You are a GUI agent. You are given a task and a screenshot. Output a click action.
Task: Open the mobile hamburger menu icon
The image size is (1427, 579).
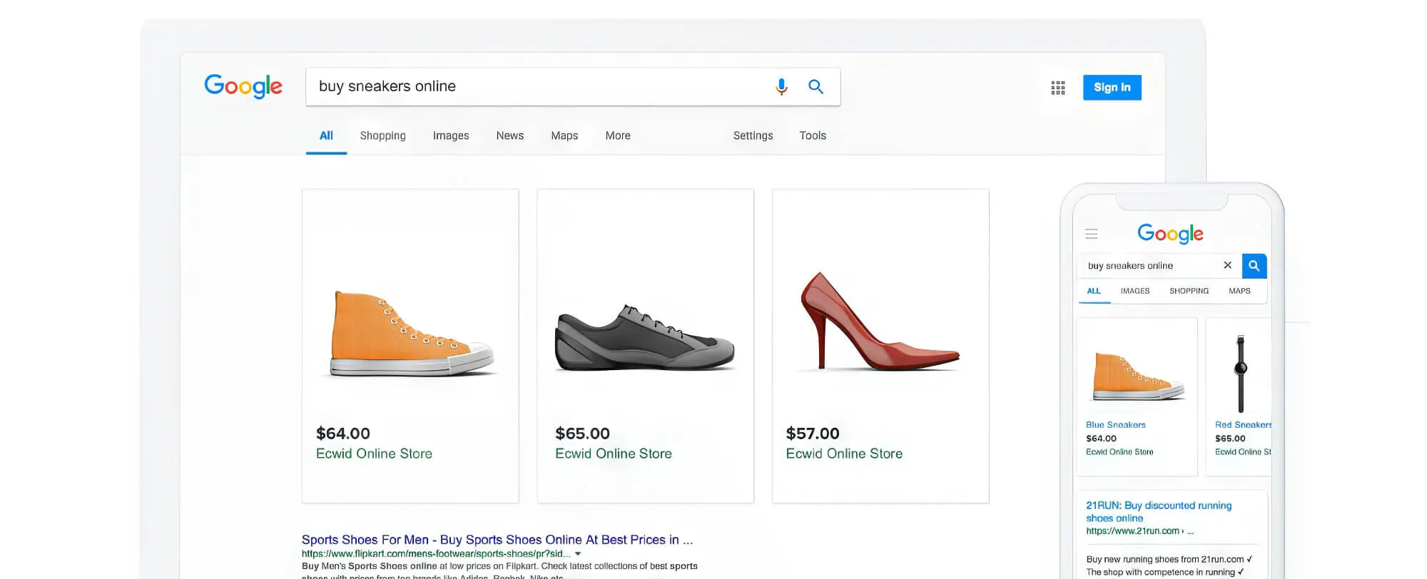[x=1091, y=234]
